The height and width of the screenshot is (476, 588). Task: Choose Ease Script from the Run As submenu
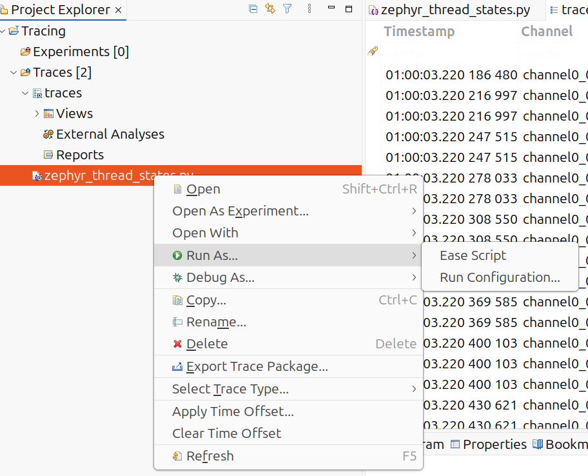[473, 255]
